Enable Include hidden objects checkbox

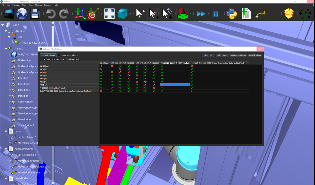[x=59, y=55]
